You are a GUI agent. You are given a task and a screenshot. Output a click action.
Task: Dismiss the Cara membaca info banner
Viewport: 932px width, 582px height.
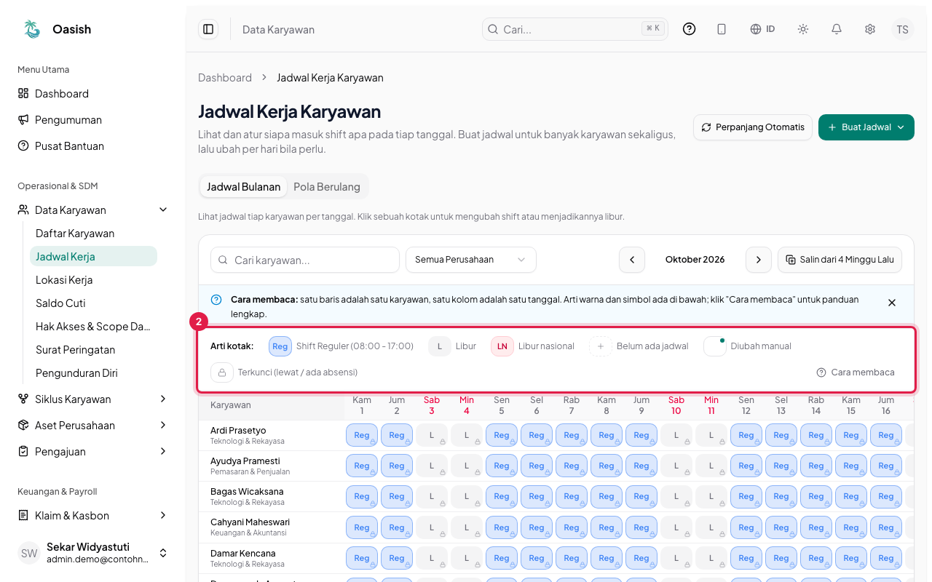(x=892, y=303)
